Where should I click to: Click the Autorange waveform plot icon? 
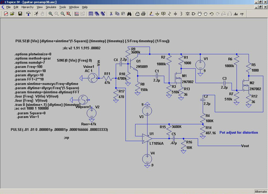77,14
